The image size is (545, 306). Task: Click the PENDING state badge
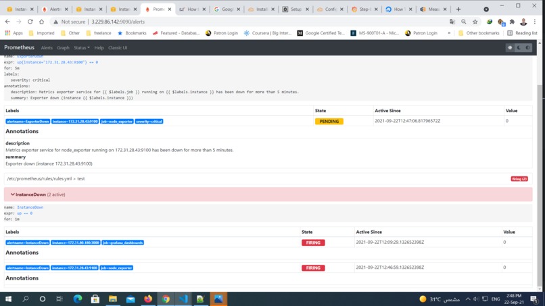pos(329,122)
